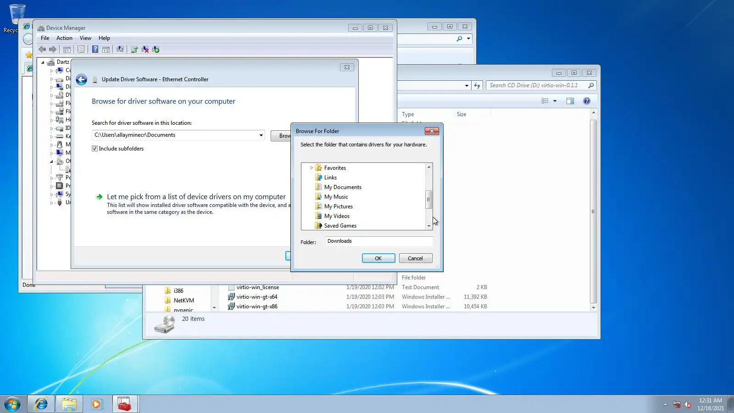The image size is (734, 413).
Task: Select the NetKVM folder in Explorer sidebar
Action: click(183, 301)
